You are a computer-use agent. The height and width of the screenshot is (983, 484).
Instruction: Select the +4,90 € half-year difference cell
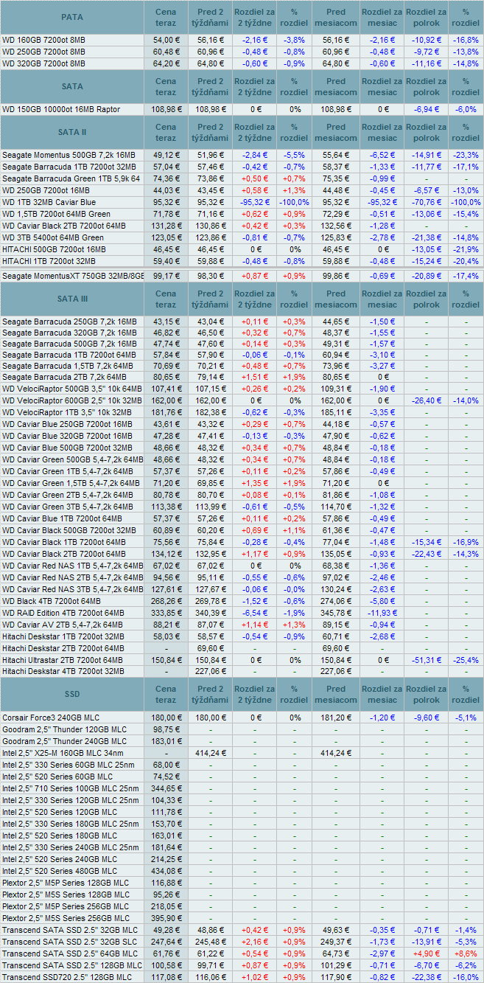(426, 954)
